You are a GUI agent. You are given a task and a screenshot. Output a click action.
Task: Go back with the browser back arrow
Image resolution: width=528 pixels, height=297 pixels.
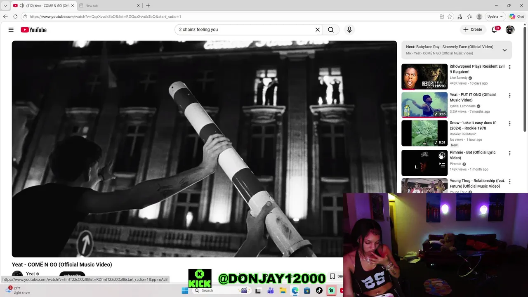(x=5, y=16)
